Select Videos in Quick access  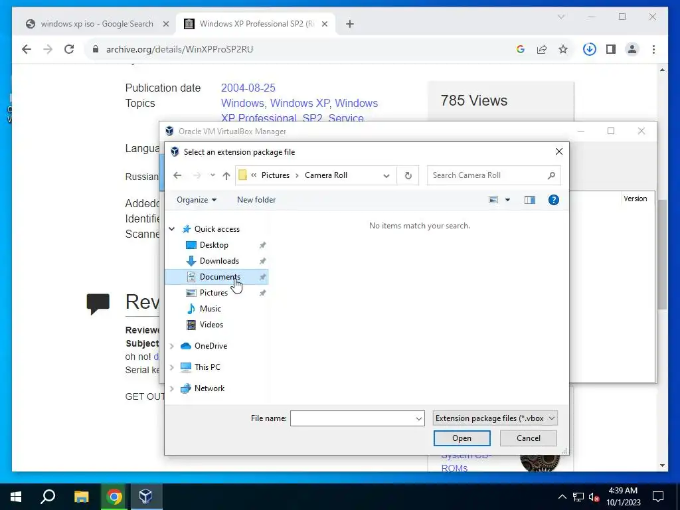pos(211,325)
